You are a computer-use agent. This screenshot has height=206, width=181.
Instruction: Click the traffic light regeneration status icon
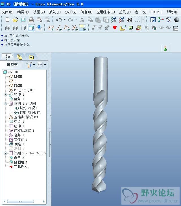pos(165,48)
